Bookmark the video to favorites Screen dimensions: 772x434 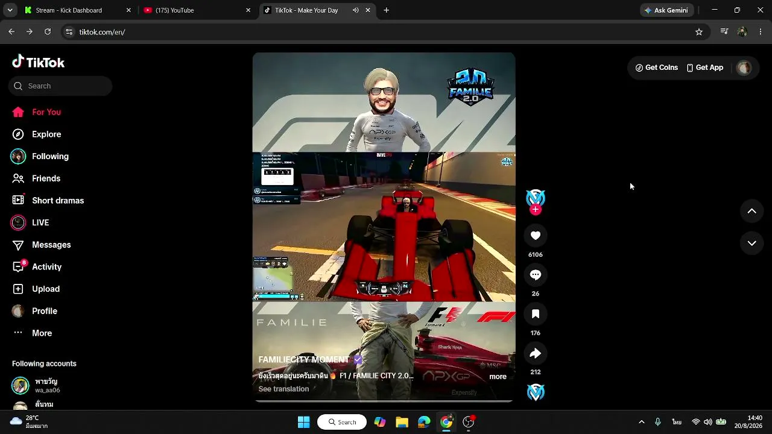(x=536, y=314)
